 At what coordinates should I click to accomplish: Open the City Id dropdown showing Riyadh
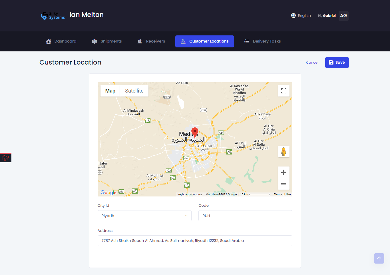(x=144, y=216)
